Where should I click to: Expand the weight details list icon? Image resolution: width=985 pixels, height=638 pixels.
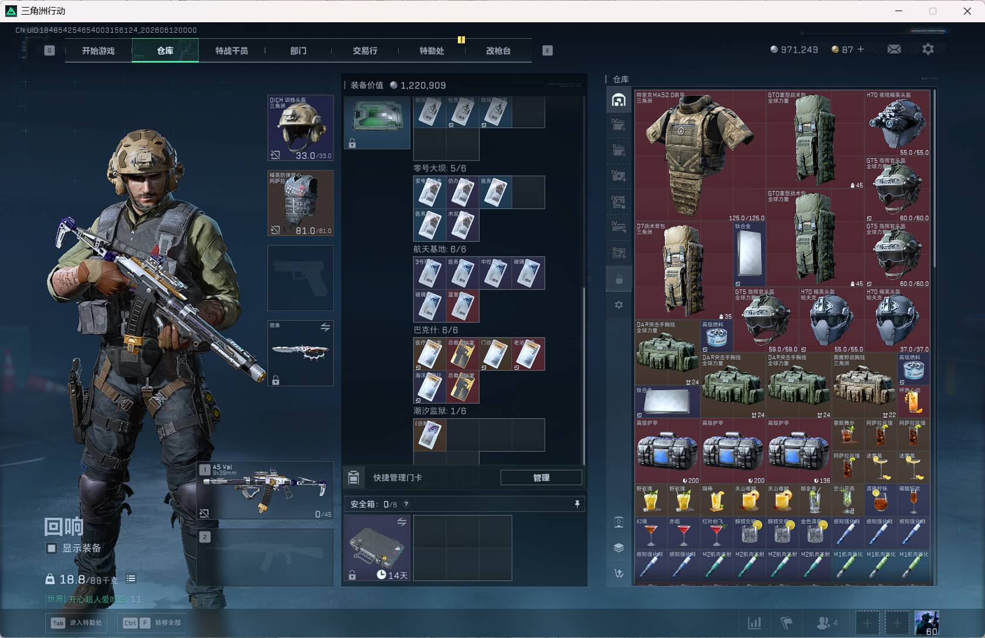(x=131, y=579)
